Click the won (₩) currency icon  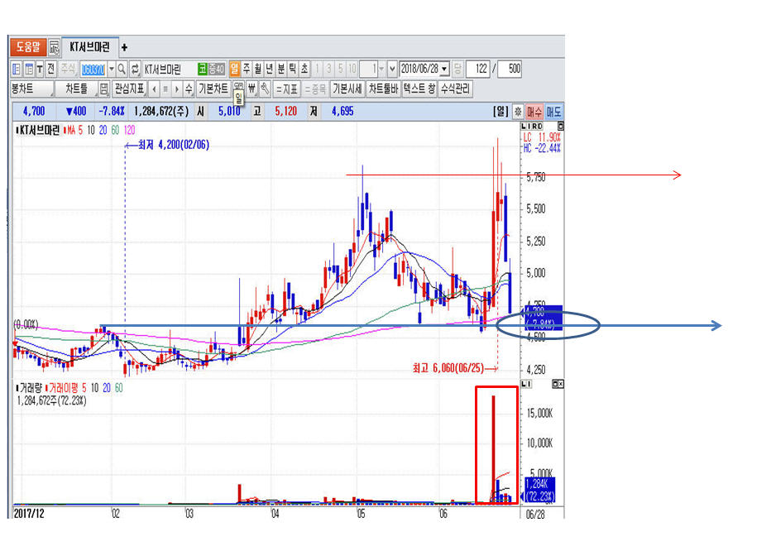(251, 89)
